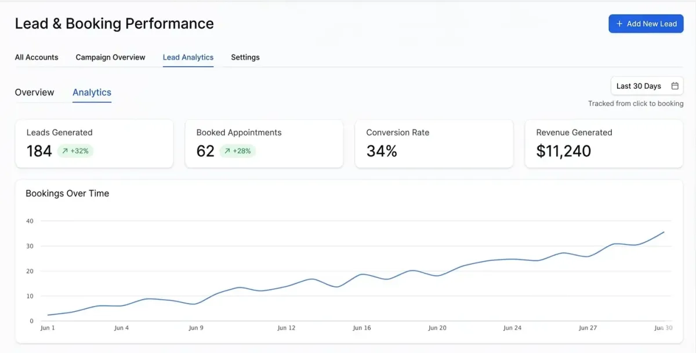696x353 pixels.
Task: Click the Revenue Generated card title
Action: tap(574, 132)
